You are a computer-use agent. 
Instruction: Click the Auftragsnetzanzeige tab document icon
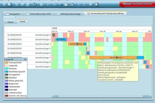59,14
